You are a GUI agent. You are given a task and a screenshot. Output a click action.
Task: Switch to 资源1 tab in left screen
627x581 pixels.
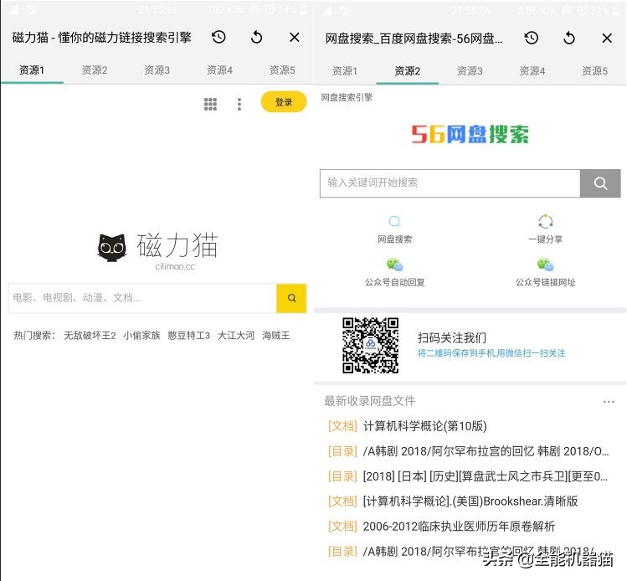pos(32,70)
